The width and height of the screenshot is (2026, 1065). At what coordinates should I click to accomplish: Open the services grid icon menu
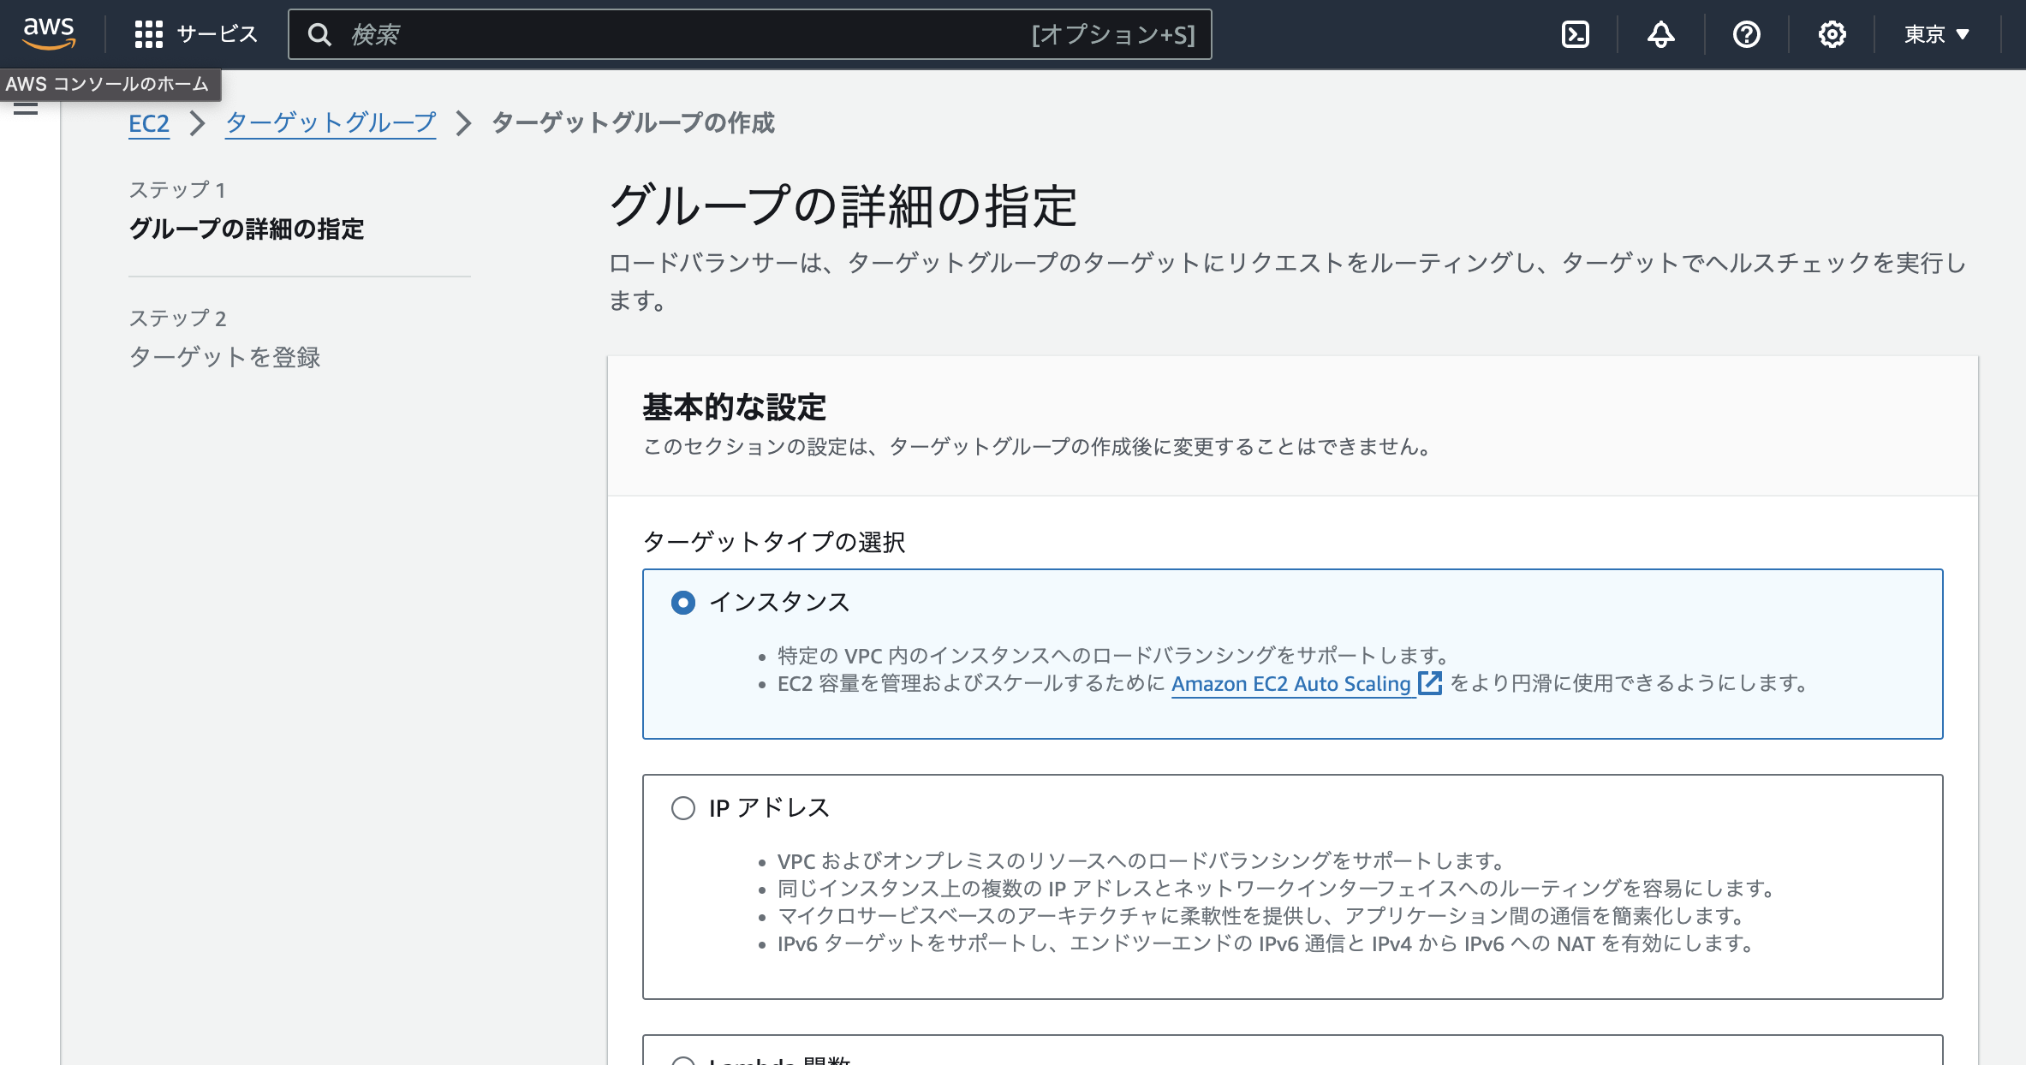(x=148, y=34)
